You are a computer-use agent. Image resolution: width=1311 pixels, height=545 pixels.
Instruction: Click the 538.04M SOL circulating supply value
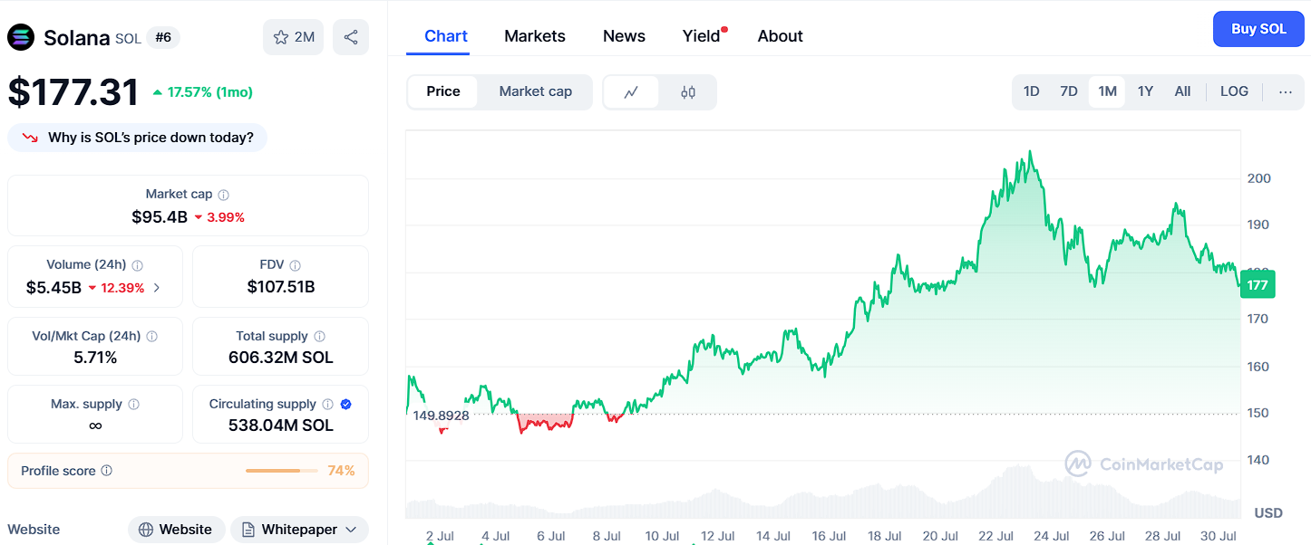click(281, 425)
